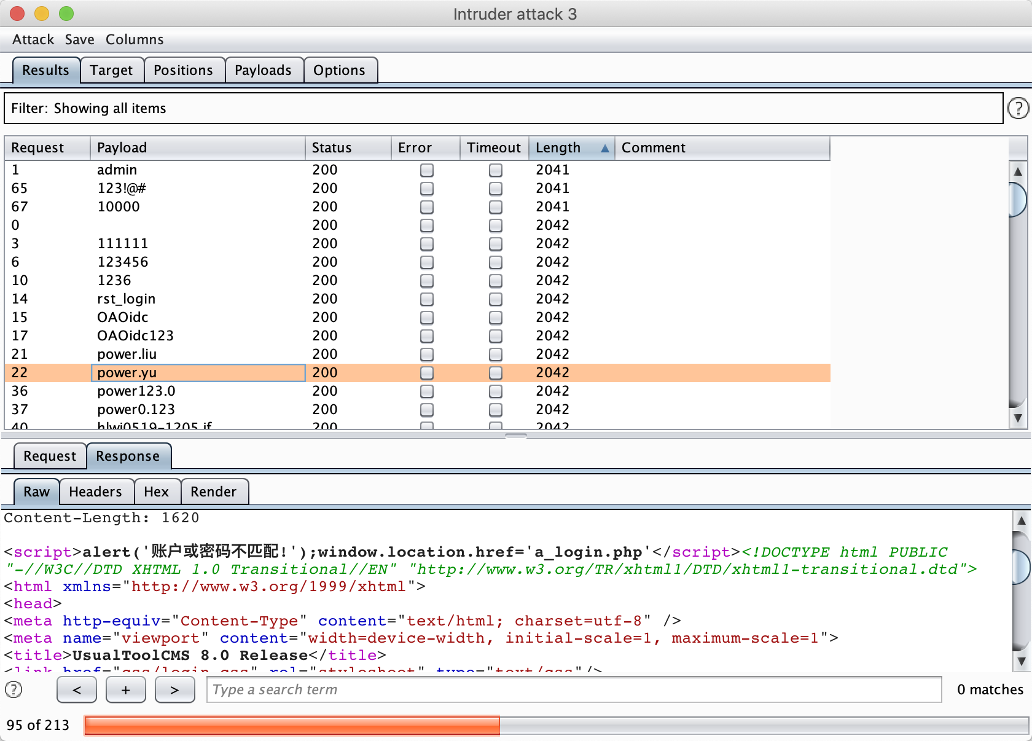
Task: Select the Response tab
Action: [x=128, y=456]
